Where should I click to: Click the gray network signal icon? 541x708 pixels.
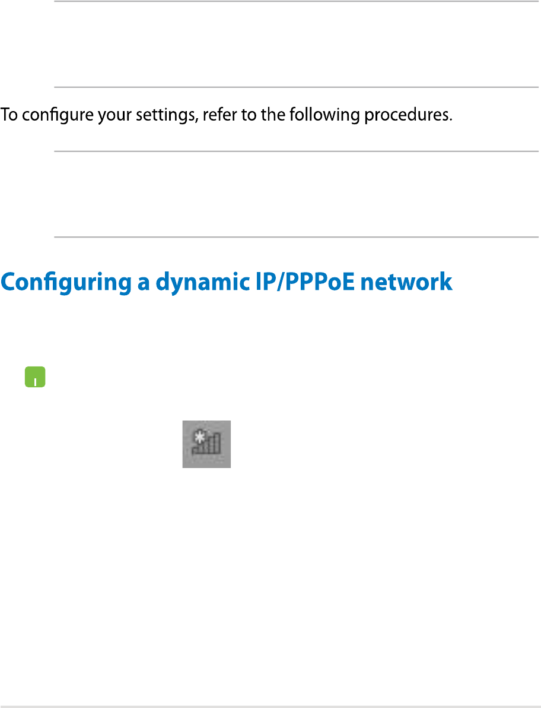[206, 444]
